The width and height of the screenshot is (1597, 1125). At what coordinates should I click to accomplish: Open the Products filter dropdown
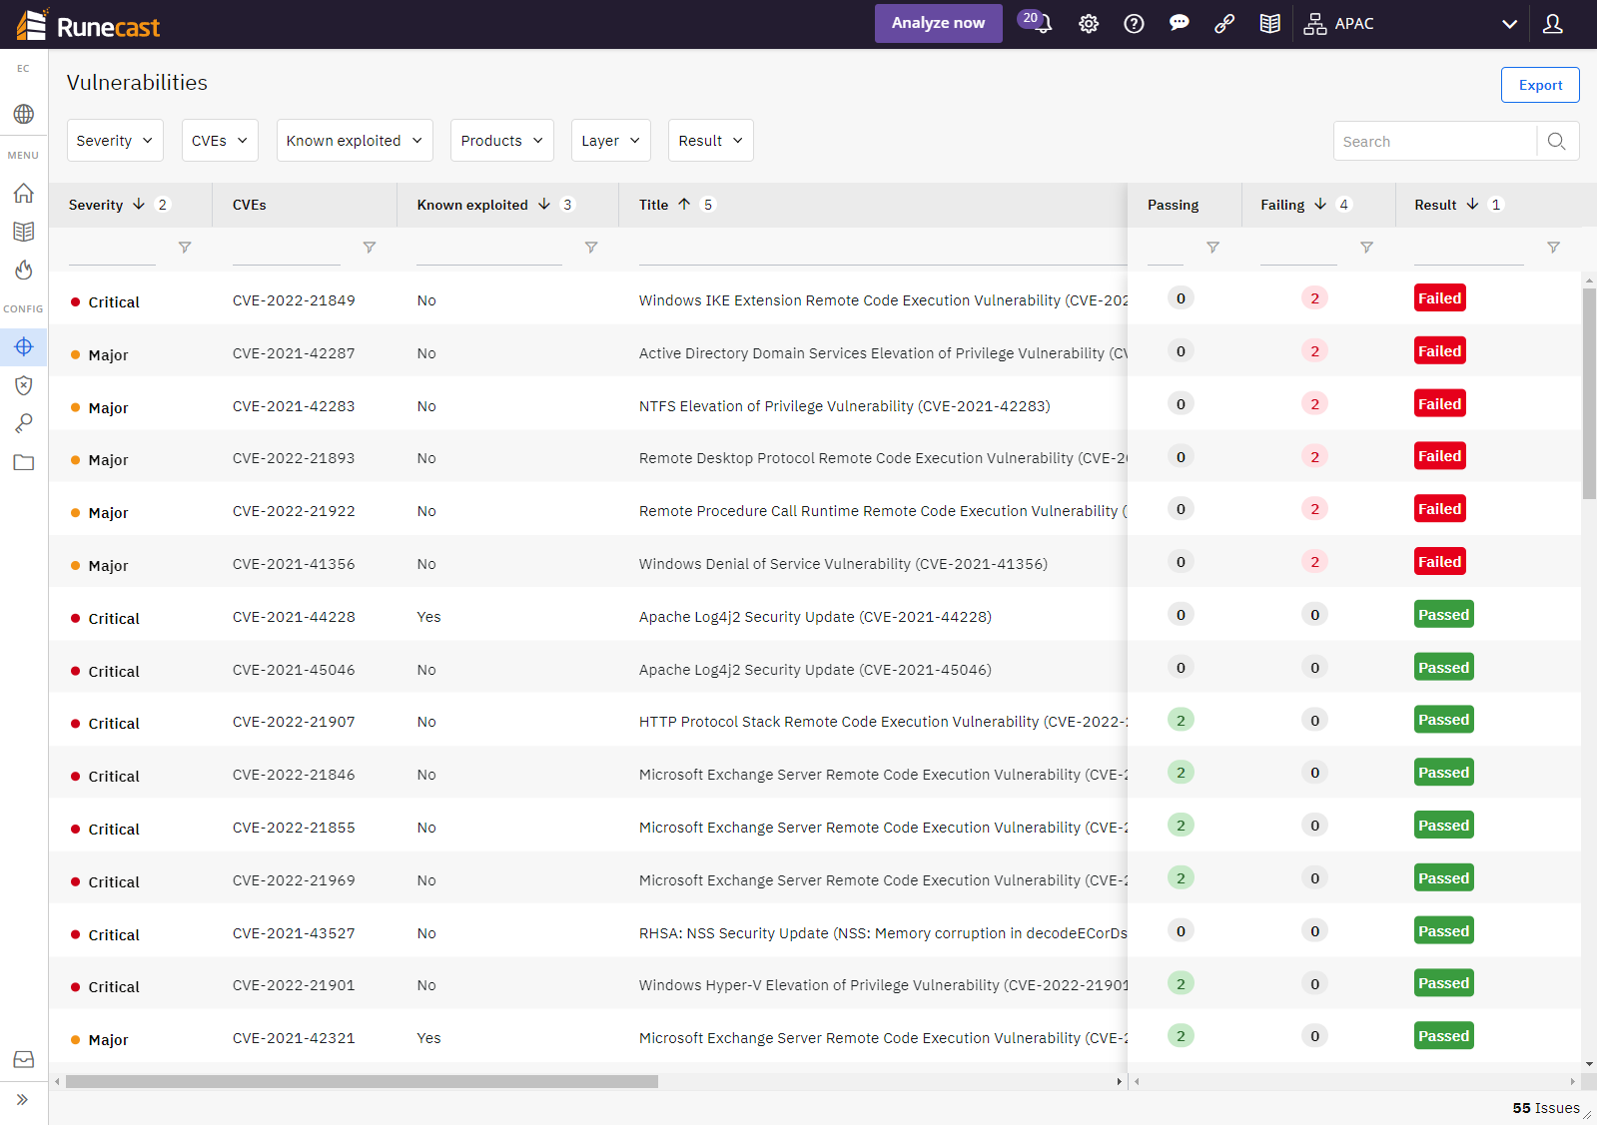click(x=501, y=141)
